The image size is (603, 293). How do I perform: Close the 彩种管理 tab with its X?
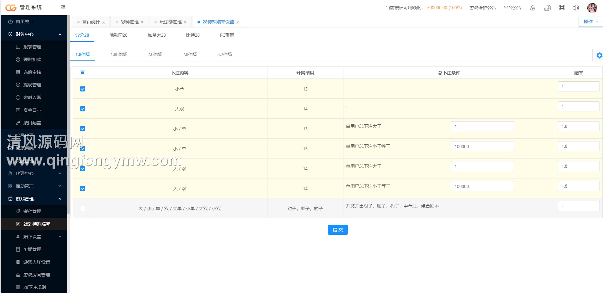point(142,22)
